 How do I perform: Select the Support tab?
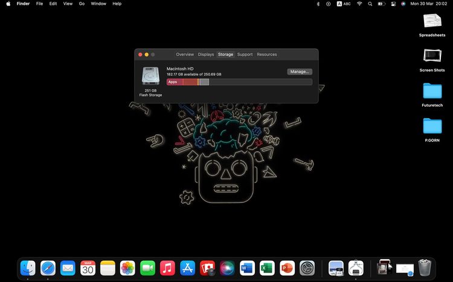(x=245, y=54)
